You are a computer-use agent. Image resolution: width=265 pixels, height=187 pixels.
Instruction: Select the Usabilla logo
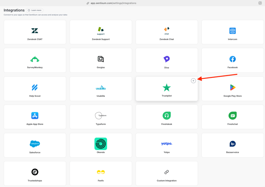[101, 88]
